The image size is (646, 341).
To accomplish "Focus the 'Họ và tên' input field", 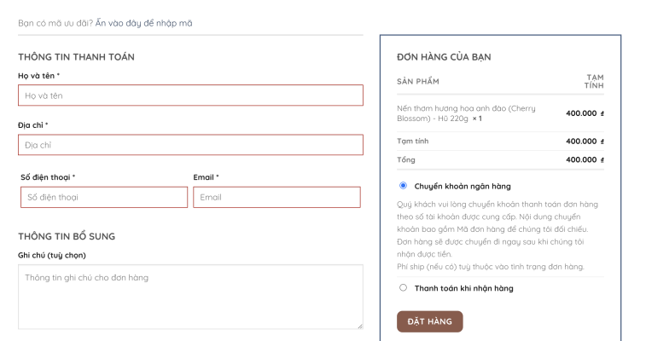I will tap(190, 95).
